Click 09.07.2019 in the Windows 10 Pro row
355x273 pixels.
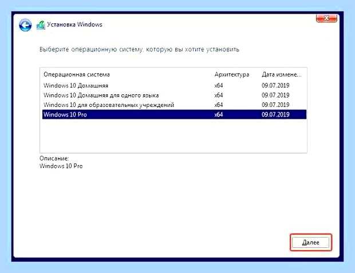point(275,114)
